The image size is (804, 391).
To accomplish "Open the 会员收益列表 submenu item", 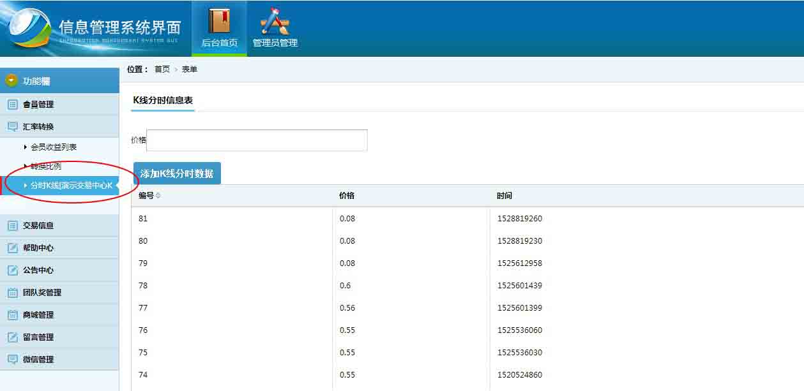I will point(54,147).
